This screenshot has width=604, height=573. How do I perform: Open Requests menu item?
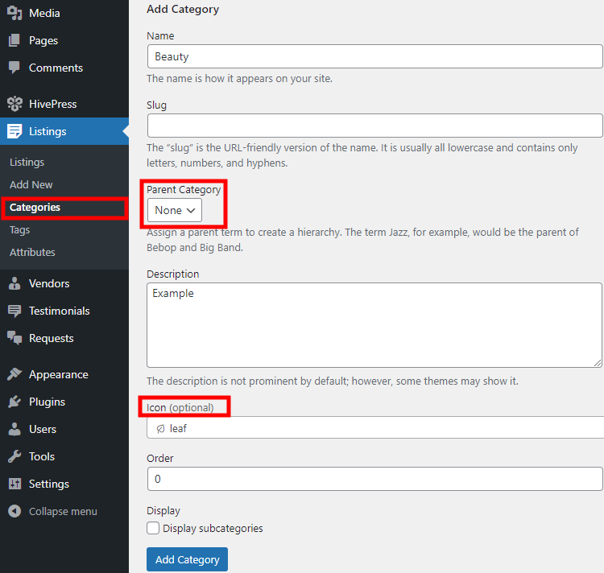coord(64,338)
